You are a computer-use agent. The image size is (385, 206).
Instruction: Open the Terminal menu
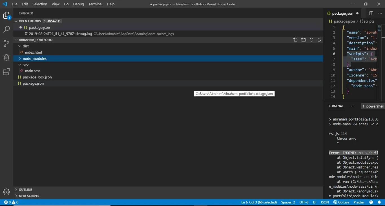[96, 4]
